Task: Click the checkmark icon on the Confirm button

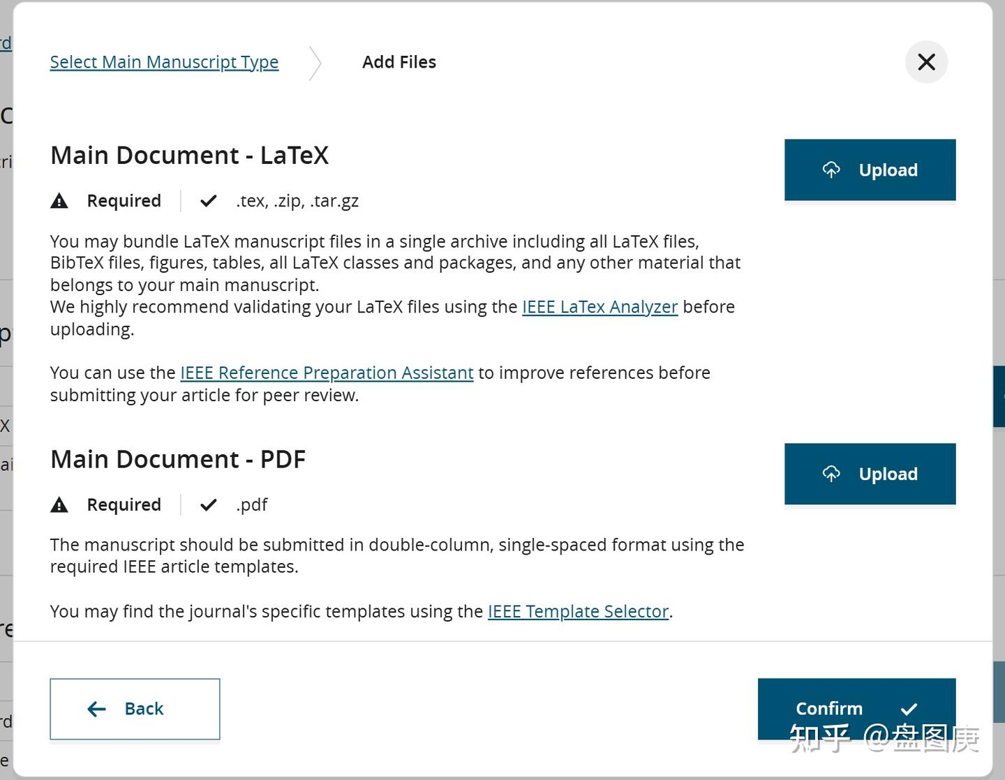Action: pyautogui.click(x=909, y=709)
